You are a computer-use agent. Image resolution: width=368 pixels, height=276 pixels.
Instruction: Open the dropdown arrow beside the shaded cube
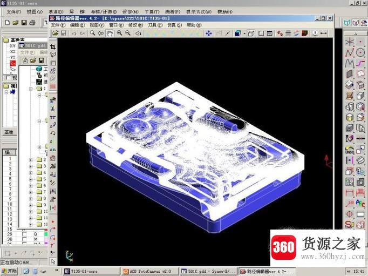[x=244, y=33]
